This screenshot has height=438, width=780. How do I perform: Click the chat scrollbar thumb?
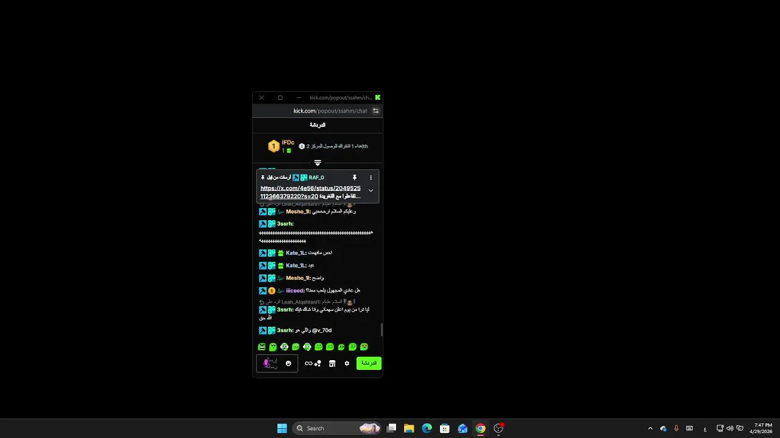pos(382,330)
